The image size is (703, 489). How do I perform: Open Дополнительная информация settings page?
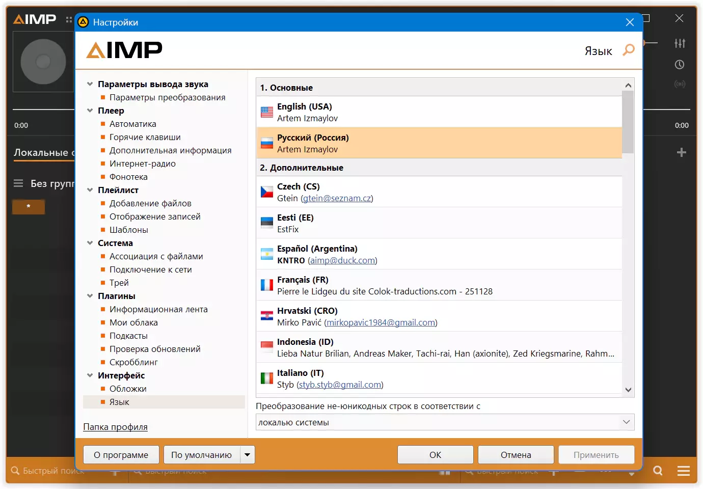[171, 150]
